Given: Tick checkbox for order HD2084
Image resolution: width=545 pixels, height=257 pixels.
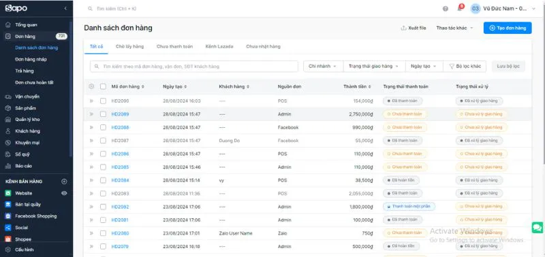Looking at the screenshot, I should 103,180.
